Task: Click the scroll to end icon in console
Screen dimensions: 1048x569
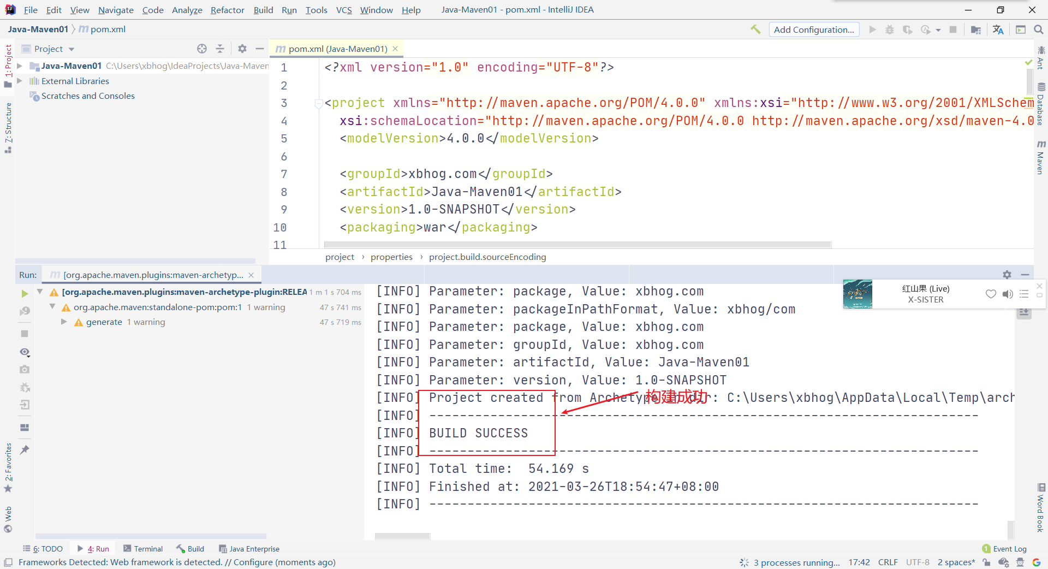Action: (1024, 313)
